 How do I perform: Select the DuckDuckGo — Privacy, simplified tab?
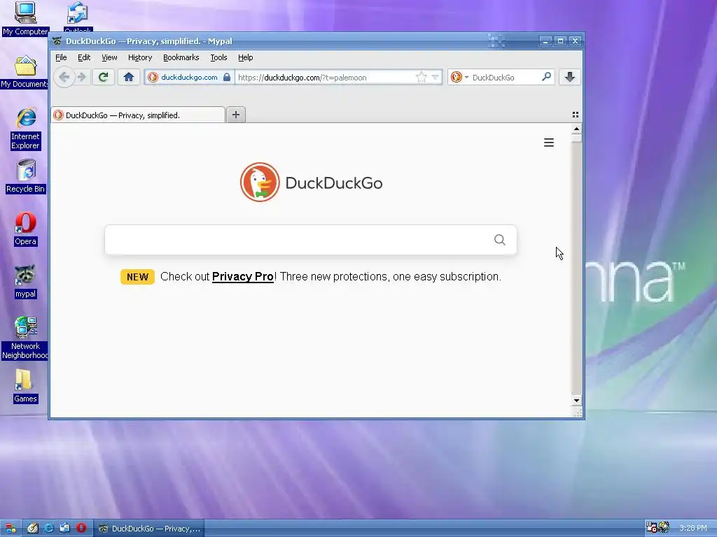[138, 115]
